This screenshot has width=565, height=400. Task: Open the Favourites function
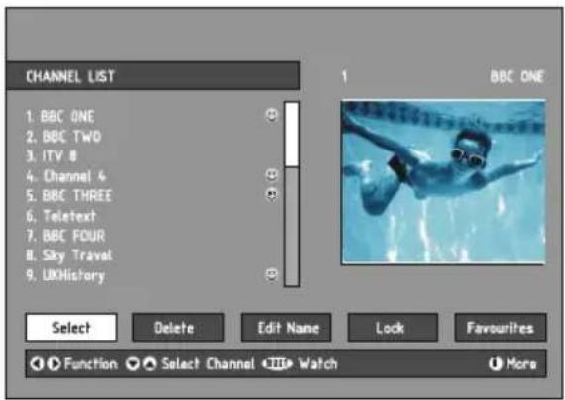click(x=501, y=328)
